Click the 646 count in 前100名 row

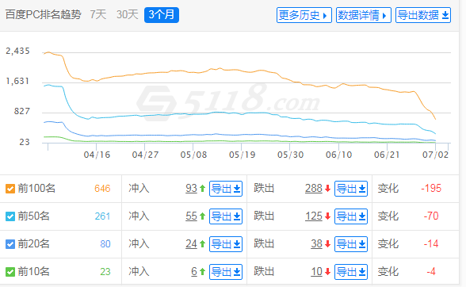[x=102, y=189]
